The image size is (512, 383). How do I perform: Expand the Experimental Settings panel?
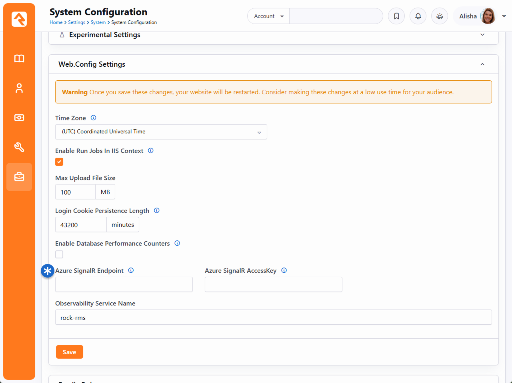(482, 35)
